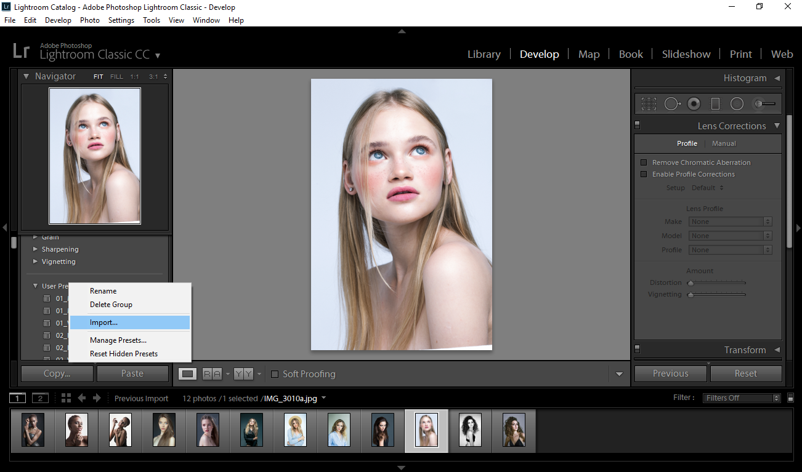Open the Filters Off dropdown
Viewport: 802px width, 472px height.
click(x=742, y=398)
